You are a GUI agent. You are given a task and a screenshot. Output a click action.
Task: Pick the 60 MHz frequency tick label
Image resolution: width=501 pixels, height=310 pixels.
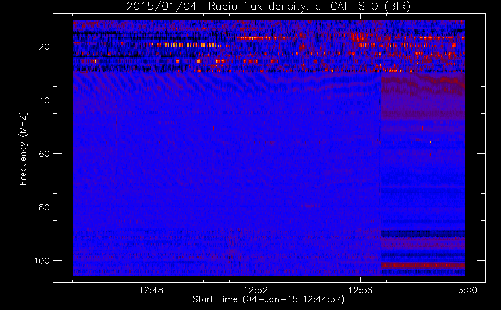(x=45, y=154)
